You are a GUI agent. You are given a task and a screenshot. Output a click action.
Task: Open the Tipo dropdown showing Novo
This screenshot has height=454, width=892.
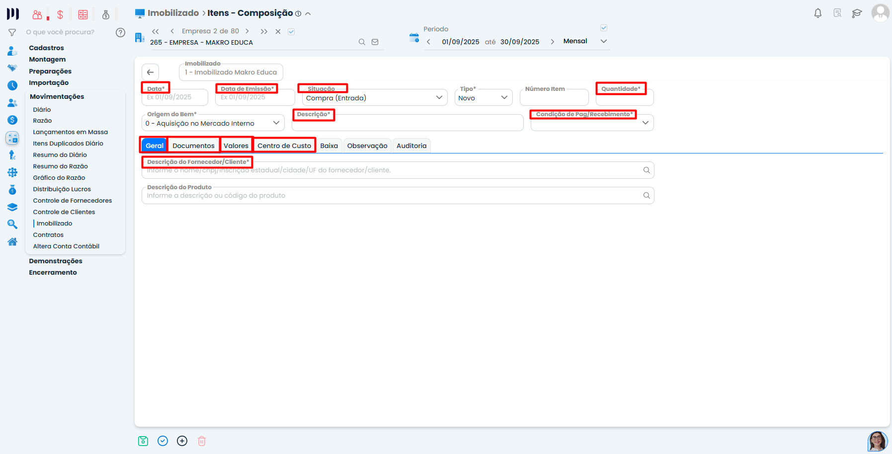504,98
